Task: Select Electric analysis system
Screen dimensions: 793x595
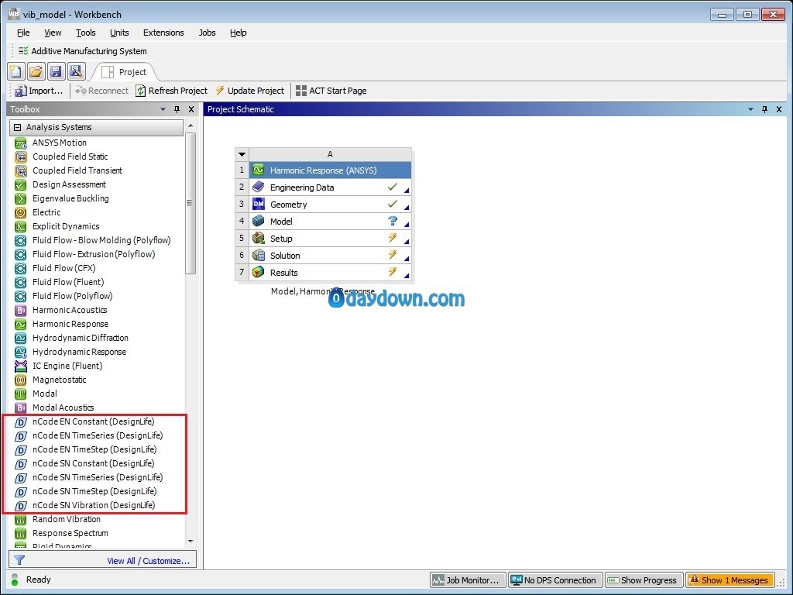Action: 46,212
